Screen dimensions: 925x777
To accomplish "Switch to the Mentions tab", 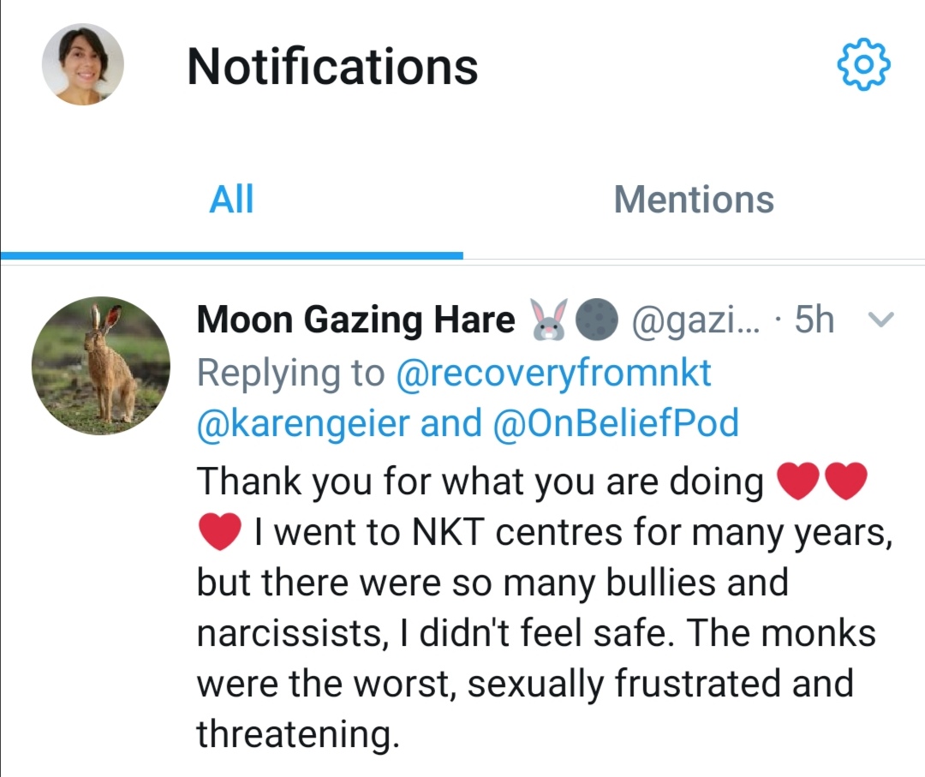I will [694, 200].
